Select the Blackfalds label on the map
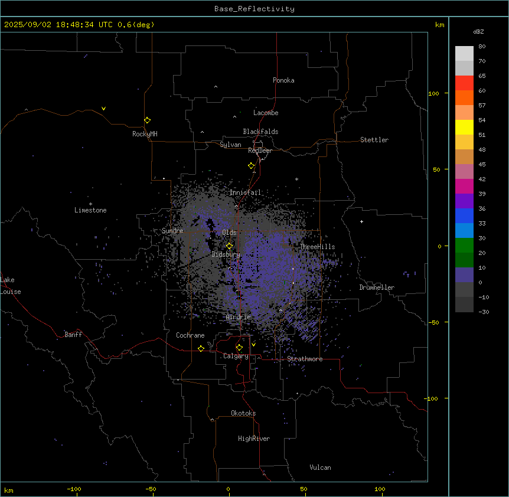 tap(260, 132)
